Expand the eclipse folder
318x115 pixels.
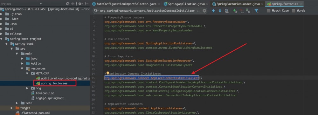pyautogui.click(x=2, y=34)
